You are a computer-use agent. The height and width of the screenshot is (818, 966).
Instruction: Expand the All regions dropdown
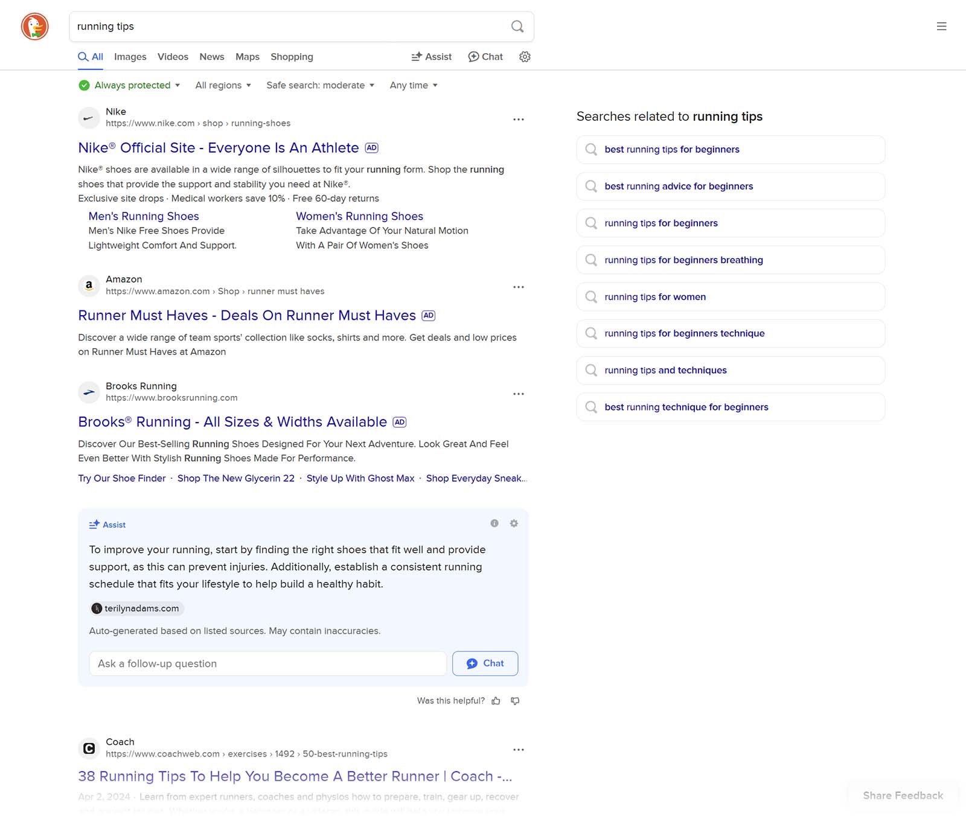[223, 85]
